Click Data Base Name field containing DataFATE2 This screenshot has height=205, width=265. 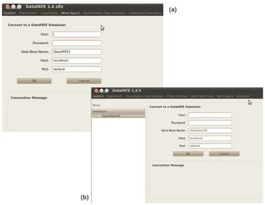[77, 52]
